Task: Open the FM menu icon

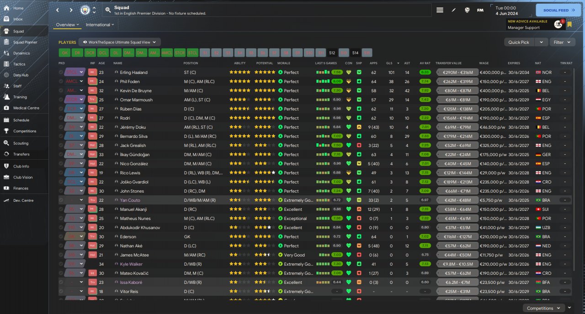Action: pos(480,10)
